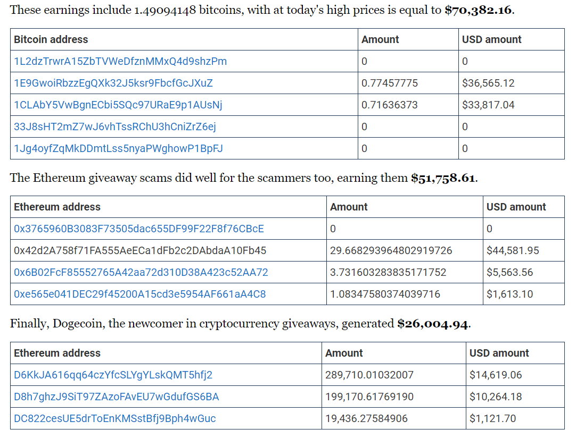
Task: Click the Dogecoin amount 289,710.01032007
Action: (369, 375)
